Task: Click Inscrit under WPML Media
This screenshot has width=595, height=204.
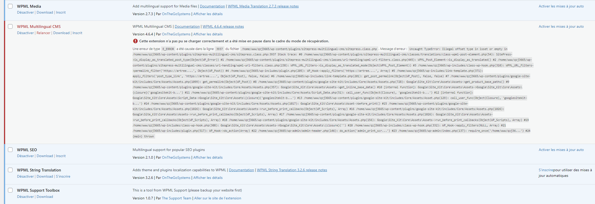Action: pos(61,12)
